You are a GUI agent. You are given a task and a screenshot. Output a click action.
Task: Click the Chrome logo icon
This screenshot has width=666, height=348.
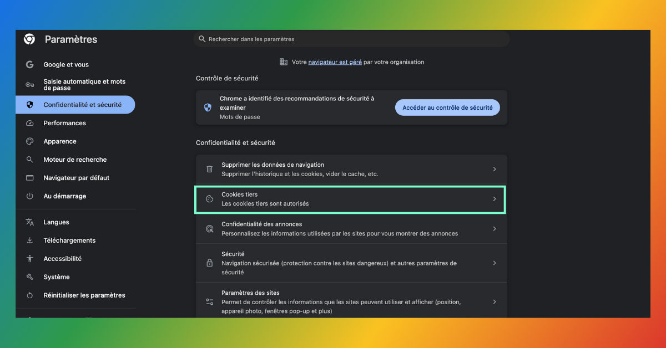(29, 39)
